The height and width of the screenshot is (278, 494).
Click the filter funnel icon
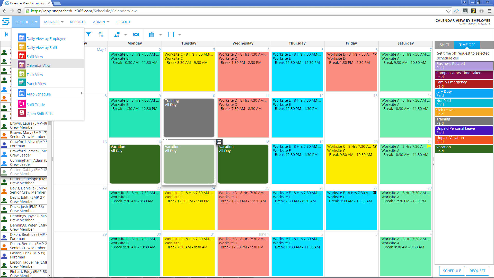tap(89, 34)
